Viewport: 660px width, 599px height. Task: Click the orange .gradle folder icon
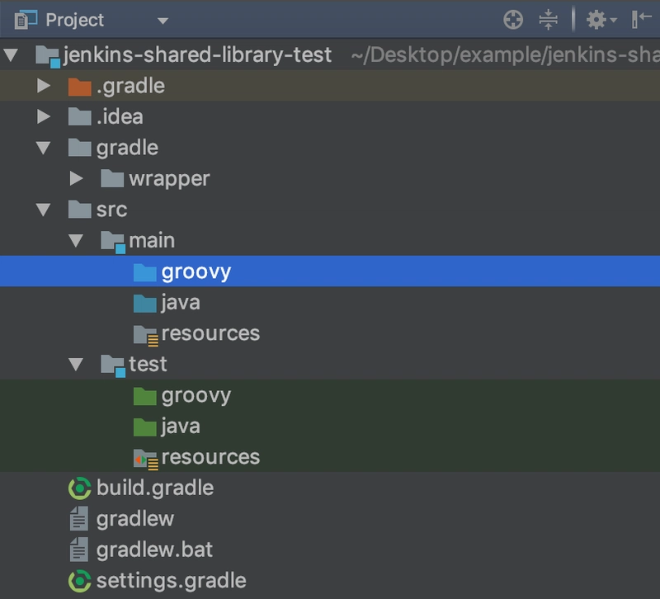[79, 87]
